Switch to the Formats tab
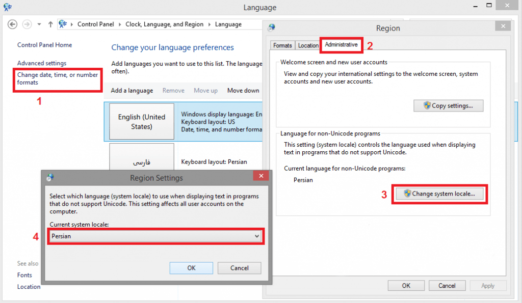This screenshot has width=522, height=303. [x=282, y=45]
